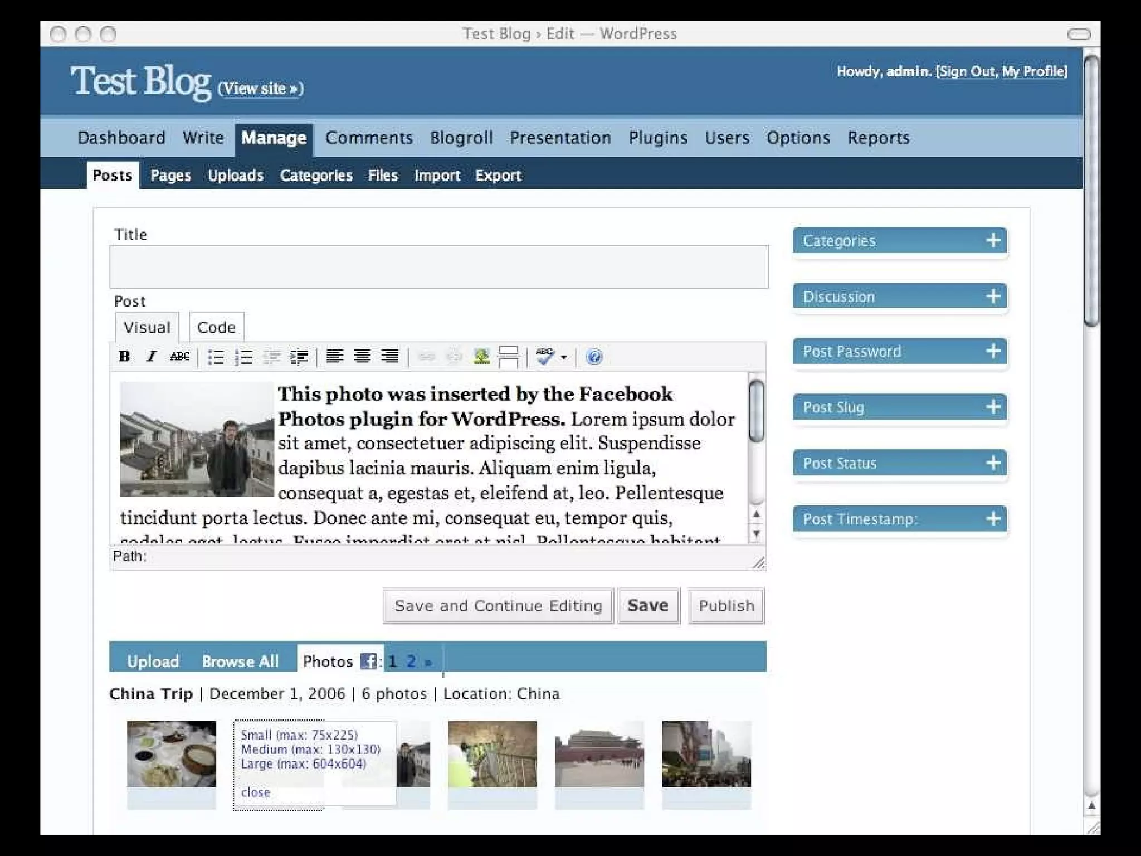The image size is (1141, 856).
Task: Insert a numbered ordered list
Action: (x=244, y=357)
